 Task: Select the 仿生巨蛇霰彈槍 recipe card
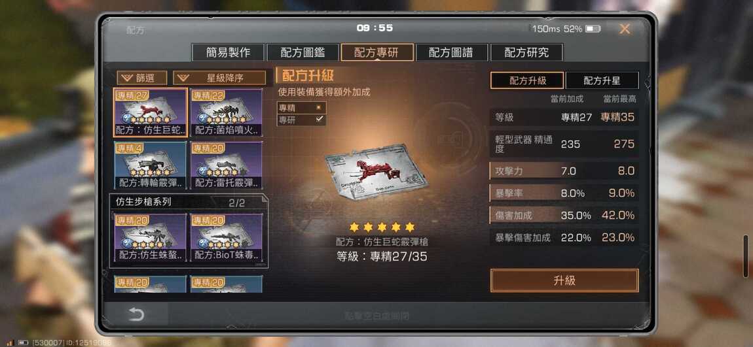coord(151,112)
